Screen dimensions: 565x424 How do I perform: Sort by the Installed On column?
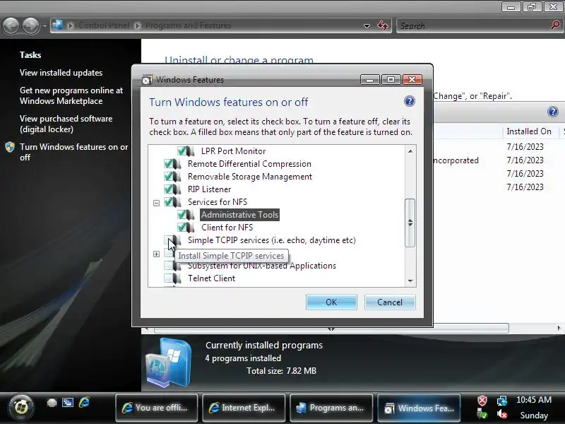click(x=528, y=131)
